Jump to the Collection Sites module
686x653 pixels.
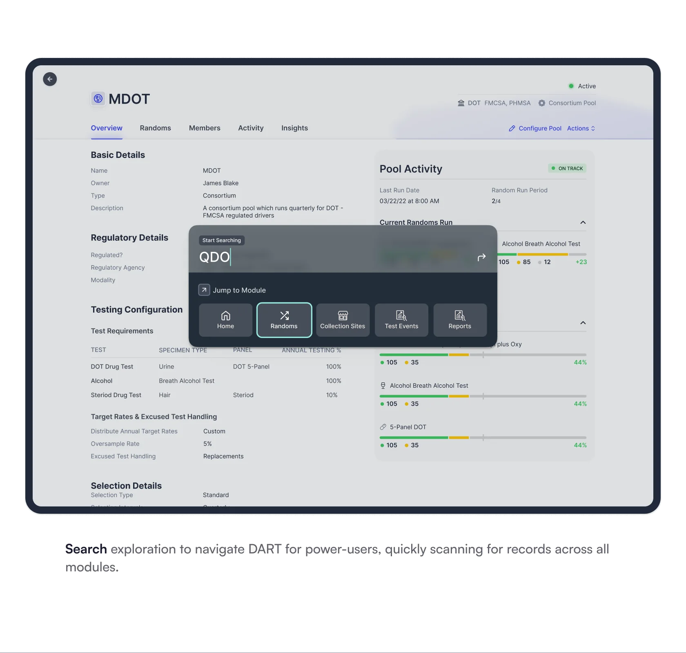343,320
